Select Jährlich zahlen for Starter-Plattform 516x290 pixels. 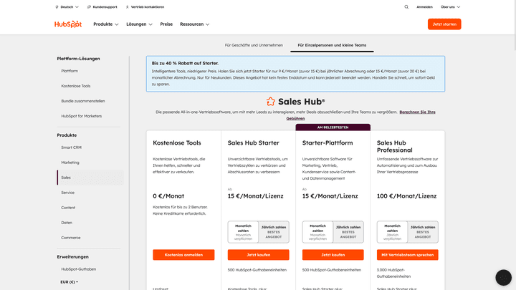point(348,232)
